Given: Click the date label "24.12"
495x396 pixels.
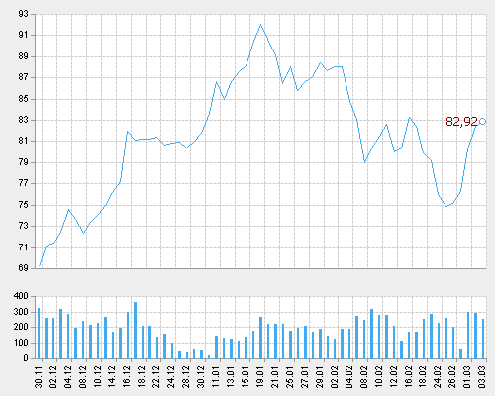Looking at the screenshot, I should point(171,376).
